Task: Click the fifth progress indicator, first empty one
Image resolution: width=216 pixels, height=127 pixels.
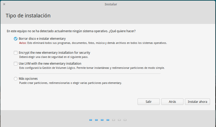Action: pyautogui.click(x=114, y=120)
